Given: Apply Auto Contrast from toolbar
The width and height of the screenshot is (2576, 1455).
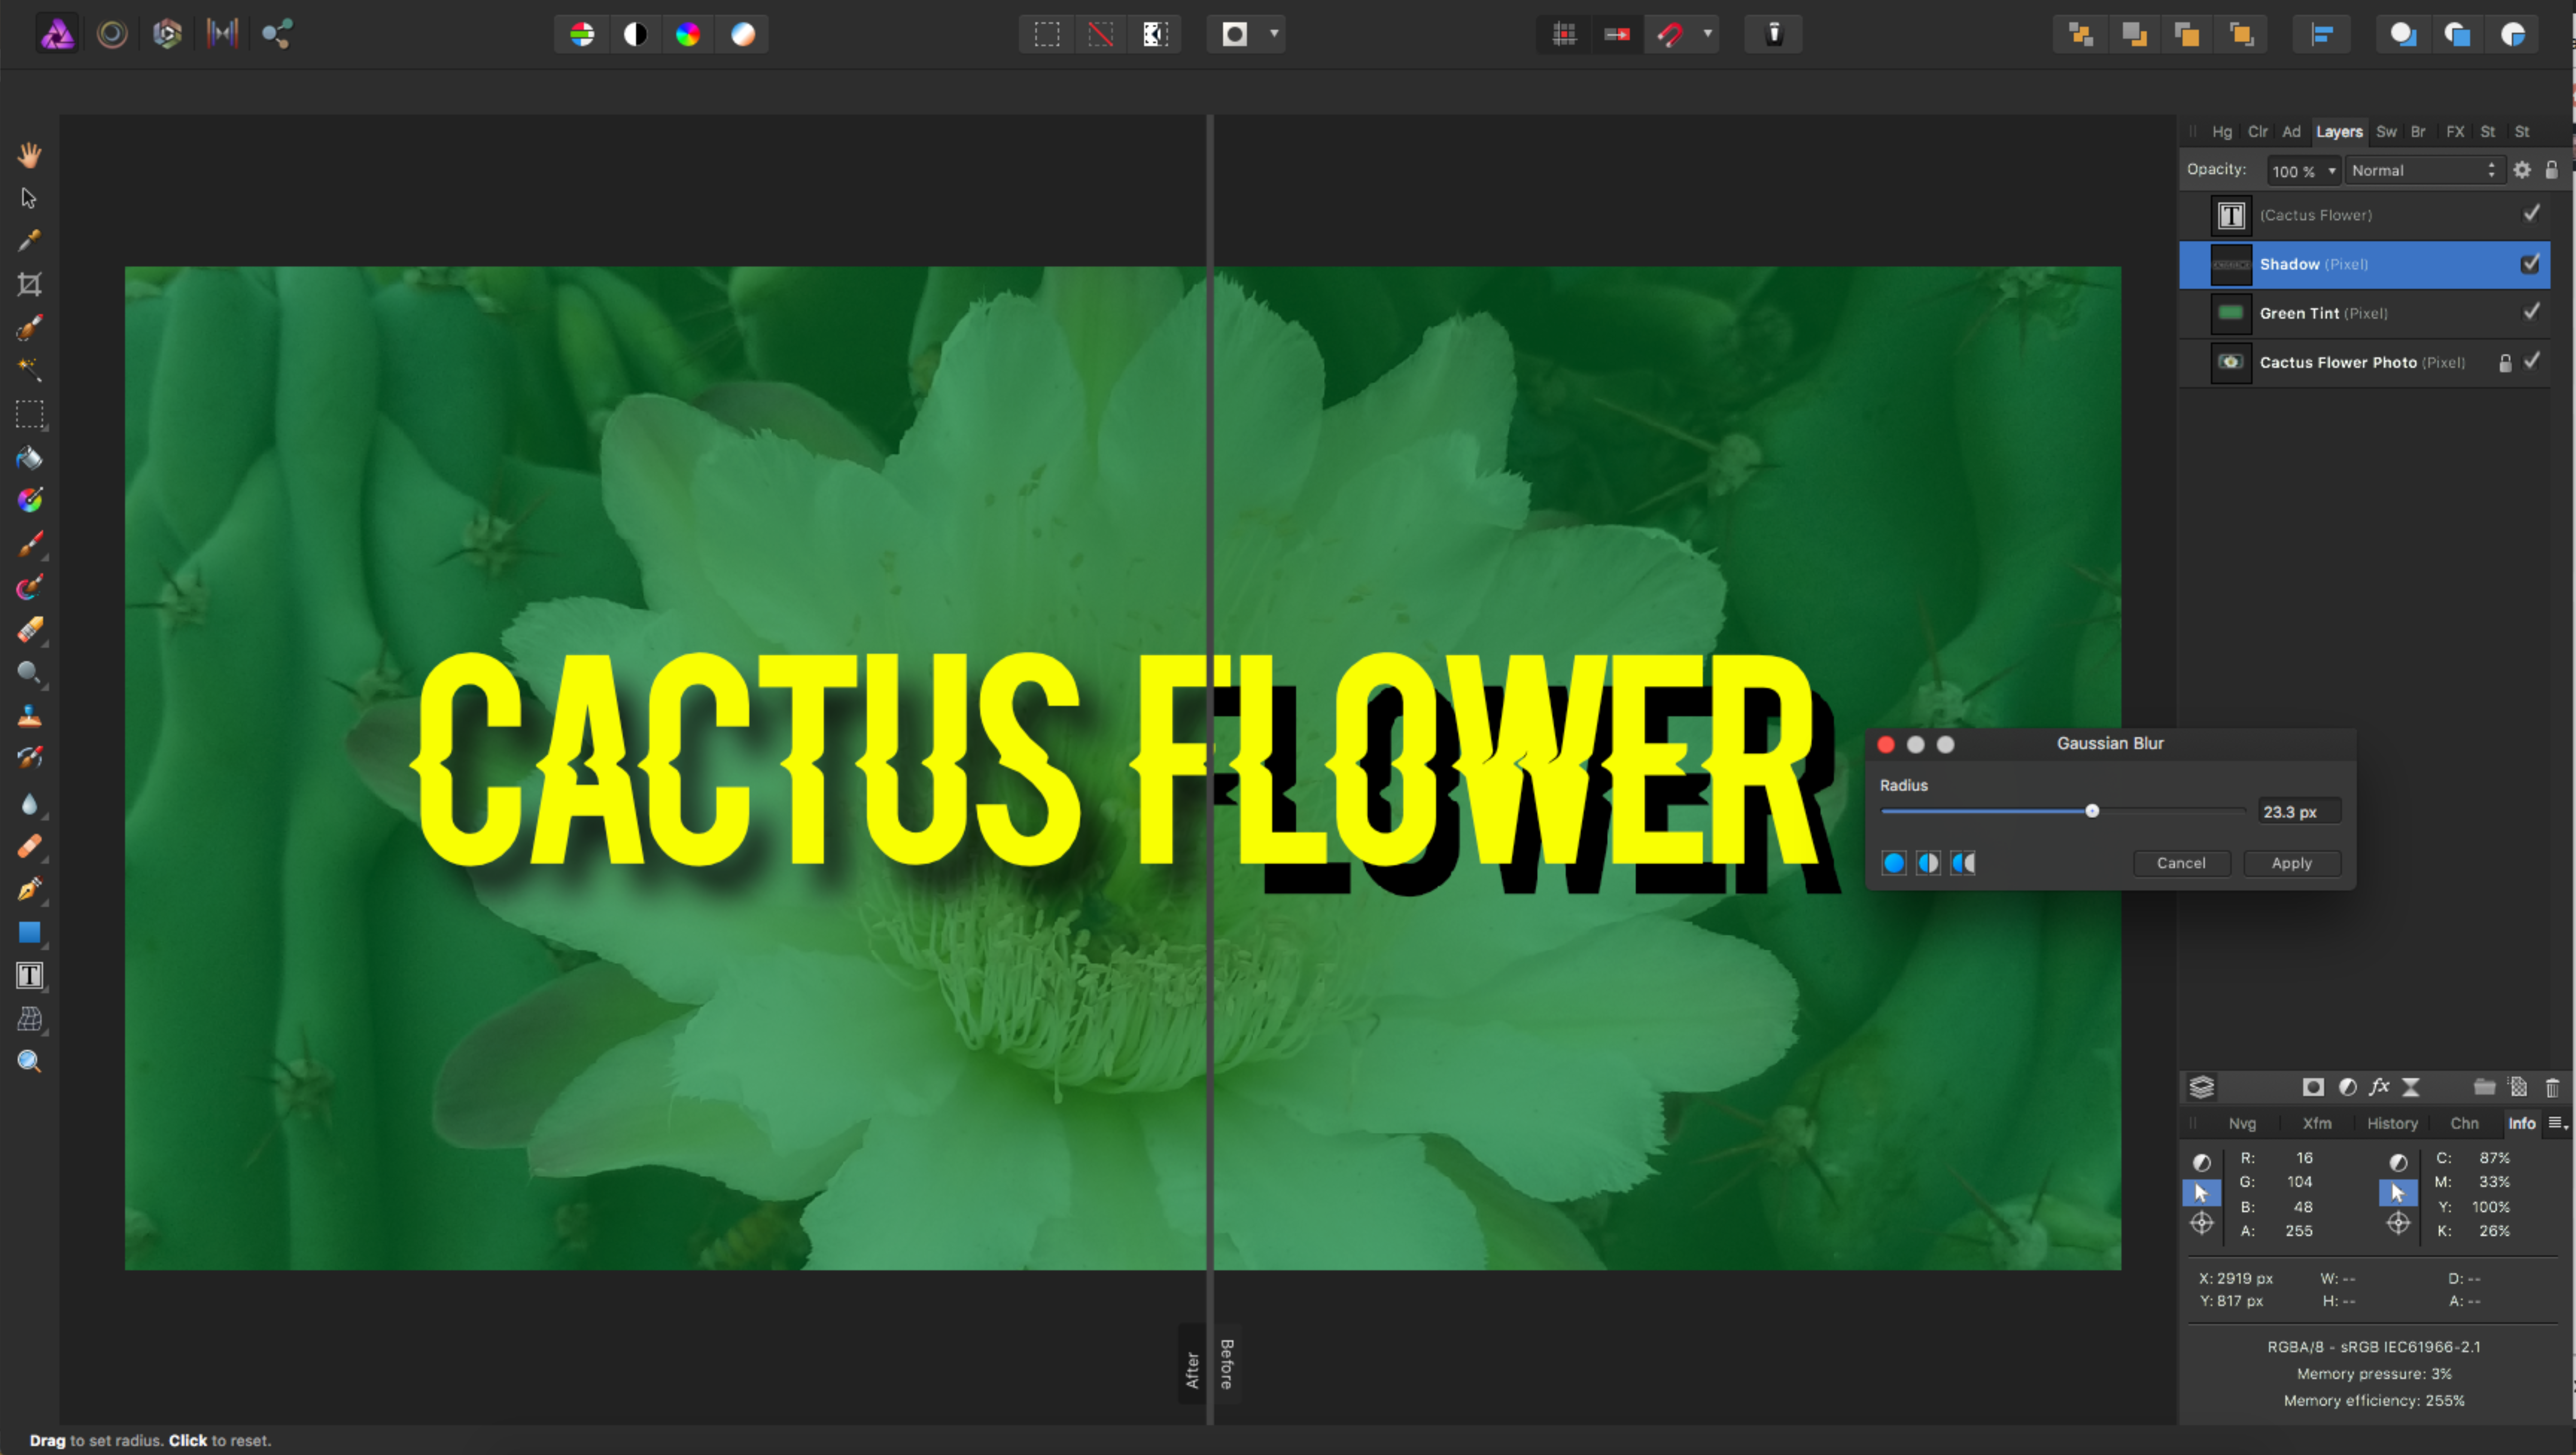Looking at the screenshot, I should 635,34.
